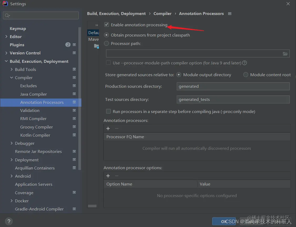Viewport: 296px width, 227px height.
Task: Click the project-level icon beside Kotlin Compiler
Action: click(x=74, y=135)
